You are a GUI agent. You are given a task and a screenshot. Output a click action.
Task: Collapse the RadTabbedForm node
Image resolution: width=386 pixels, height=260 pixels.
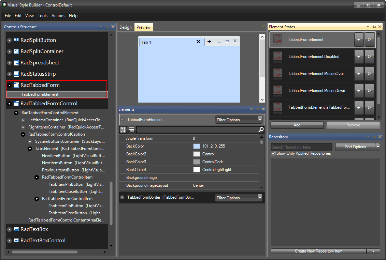[9, 86]
